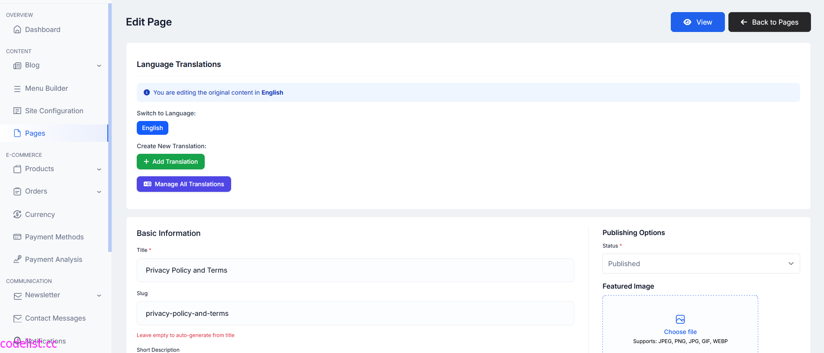The image size is (824, 353).
Task: Open the Status dropdown showing Published
Action: point(701,264)
